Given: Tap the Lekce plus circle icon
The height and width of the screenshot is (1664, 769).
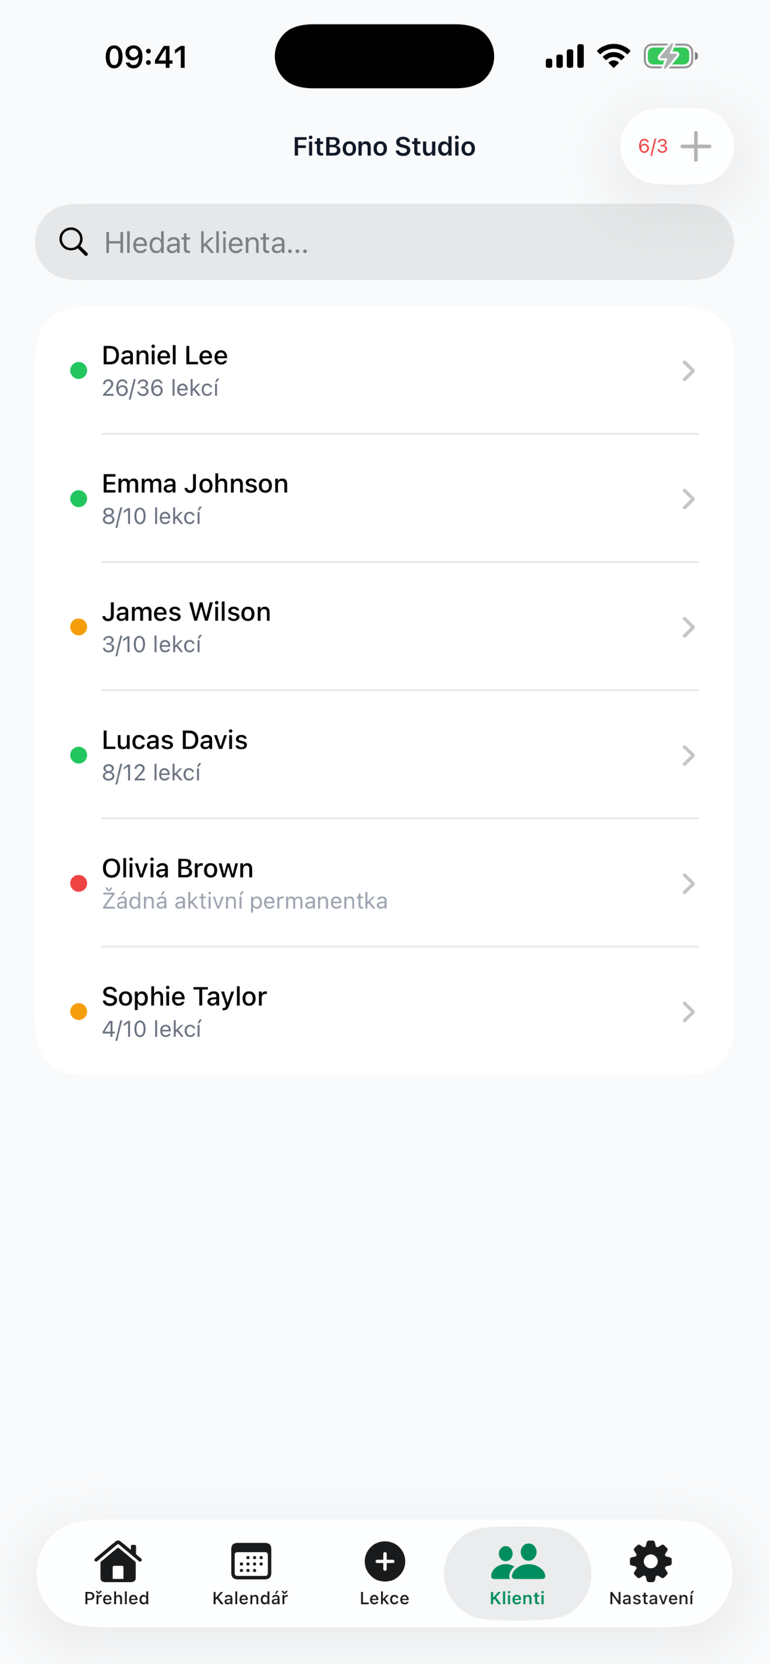Looking at the screenshot, I should tap(384, 1560).
